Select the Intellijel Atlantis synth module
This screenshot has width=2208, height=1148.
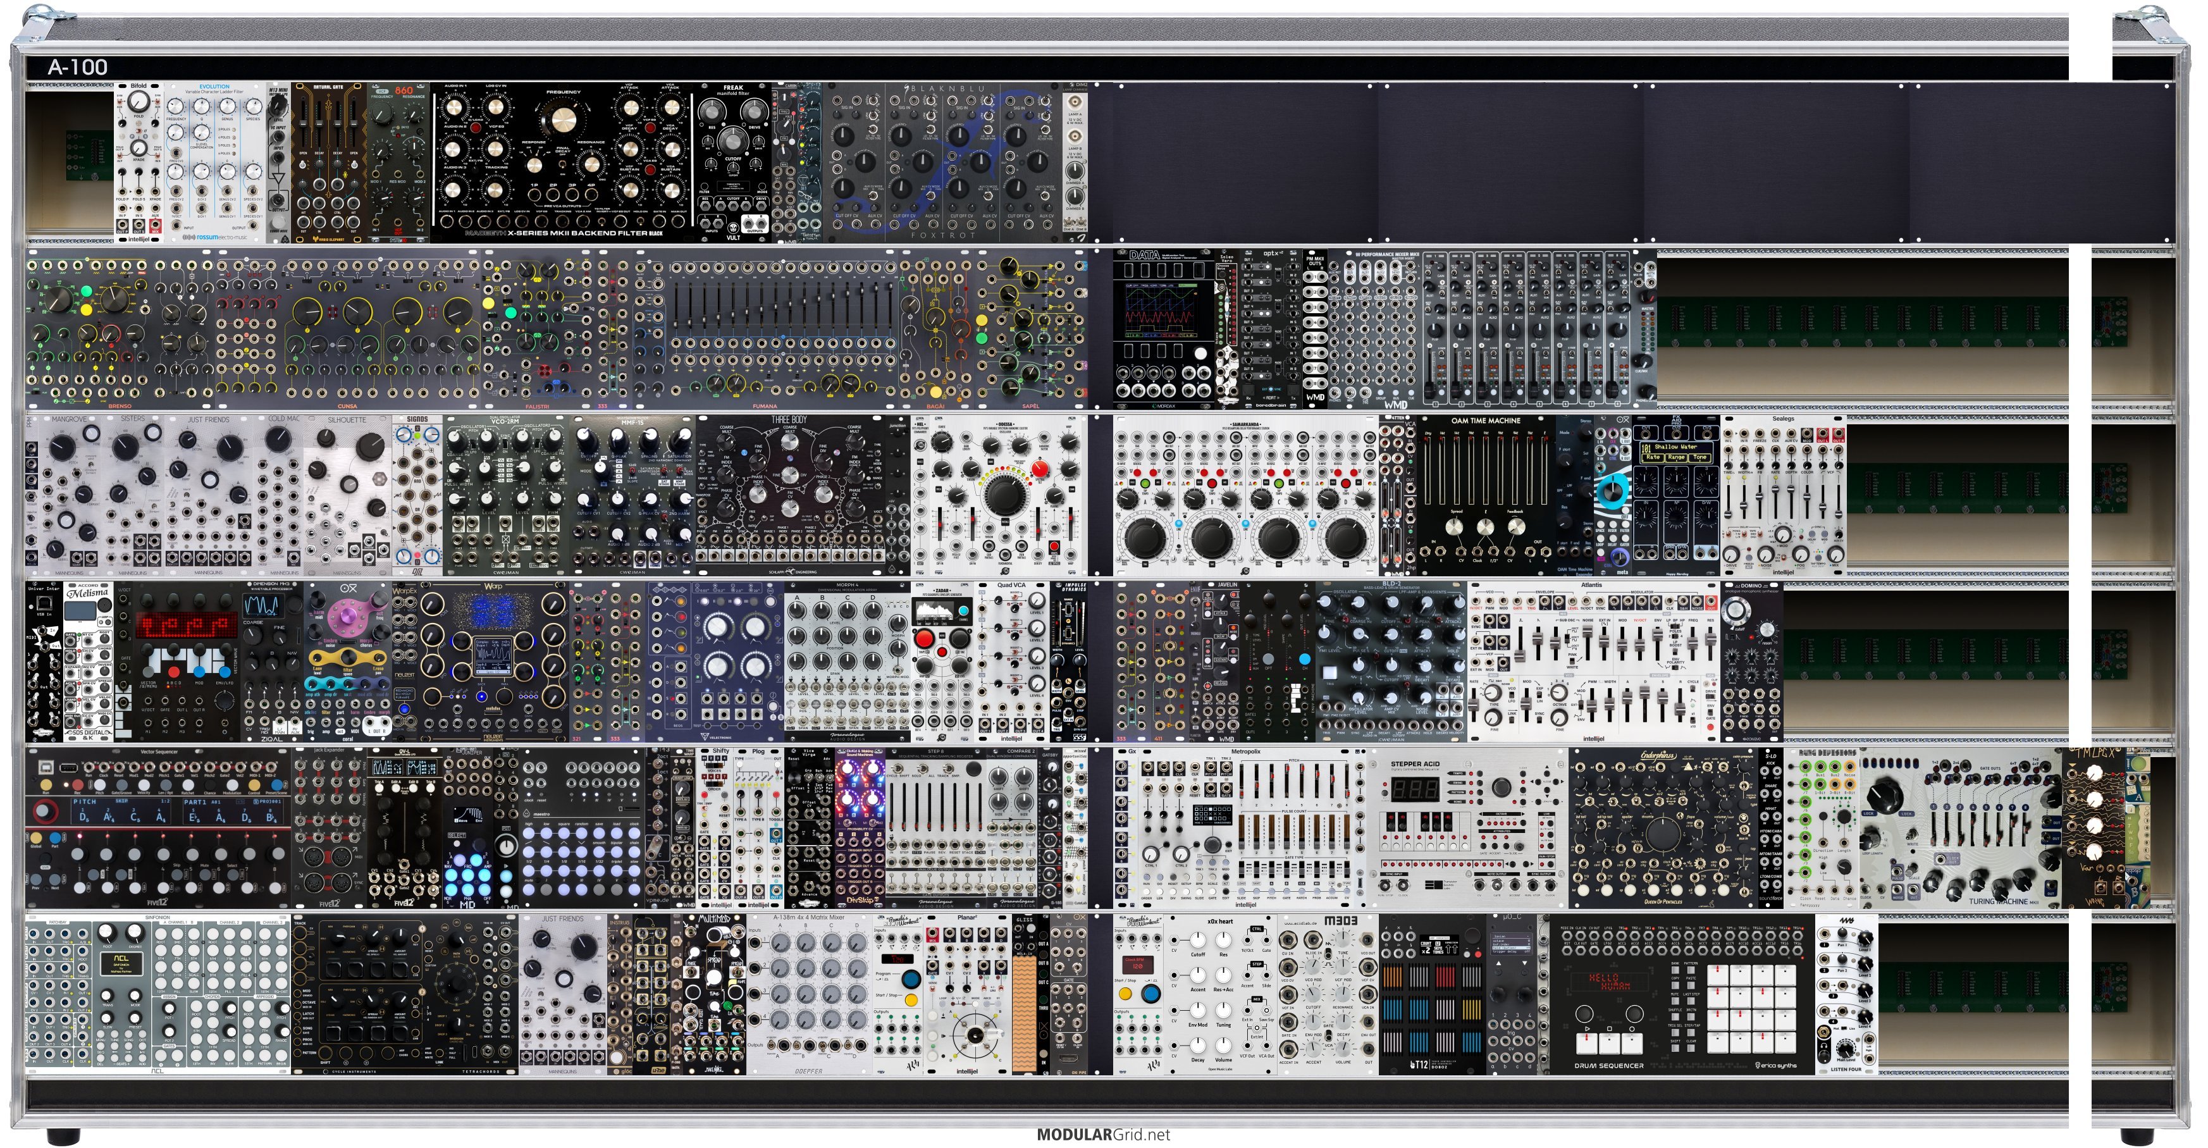point(1593,662)
